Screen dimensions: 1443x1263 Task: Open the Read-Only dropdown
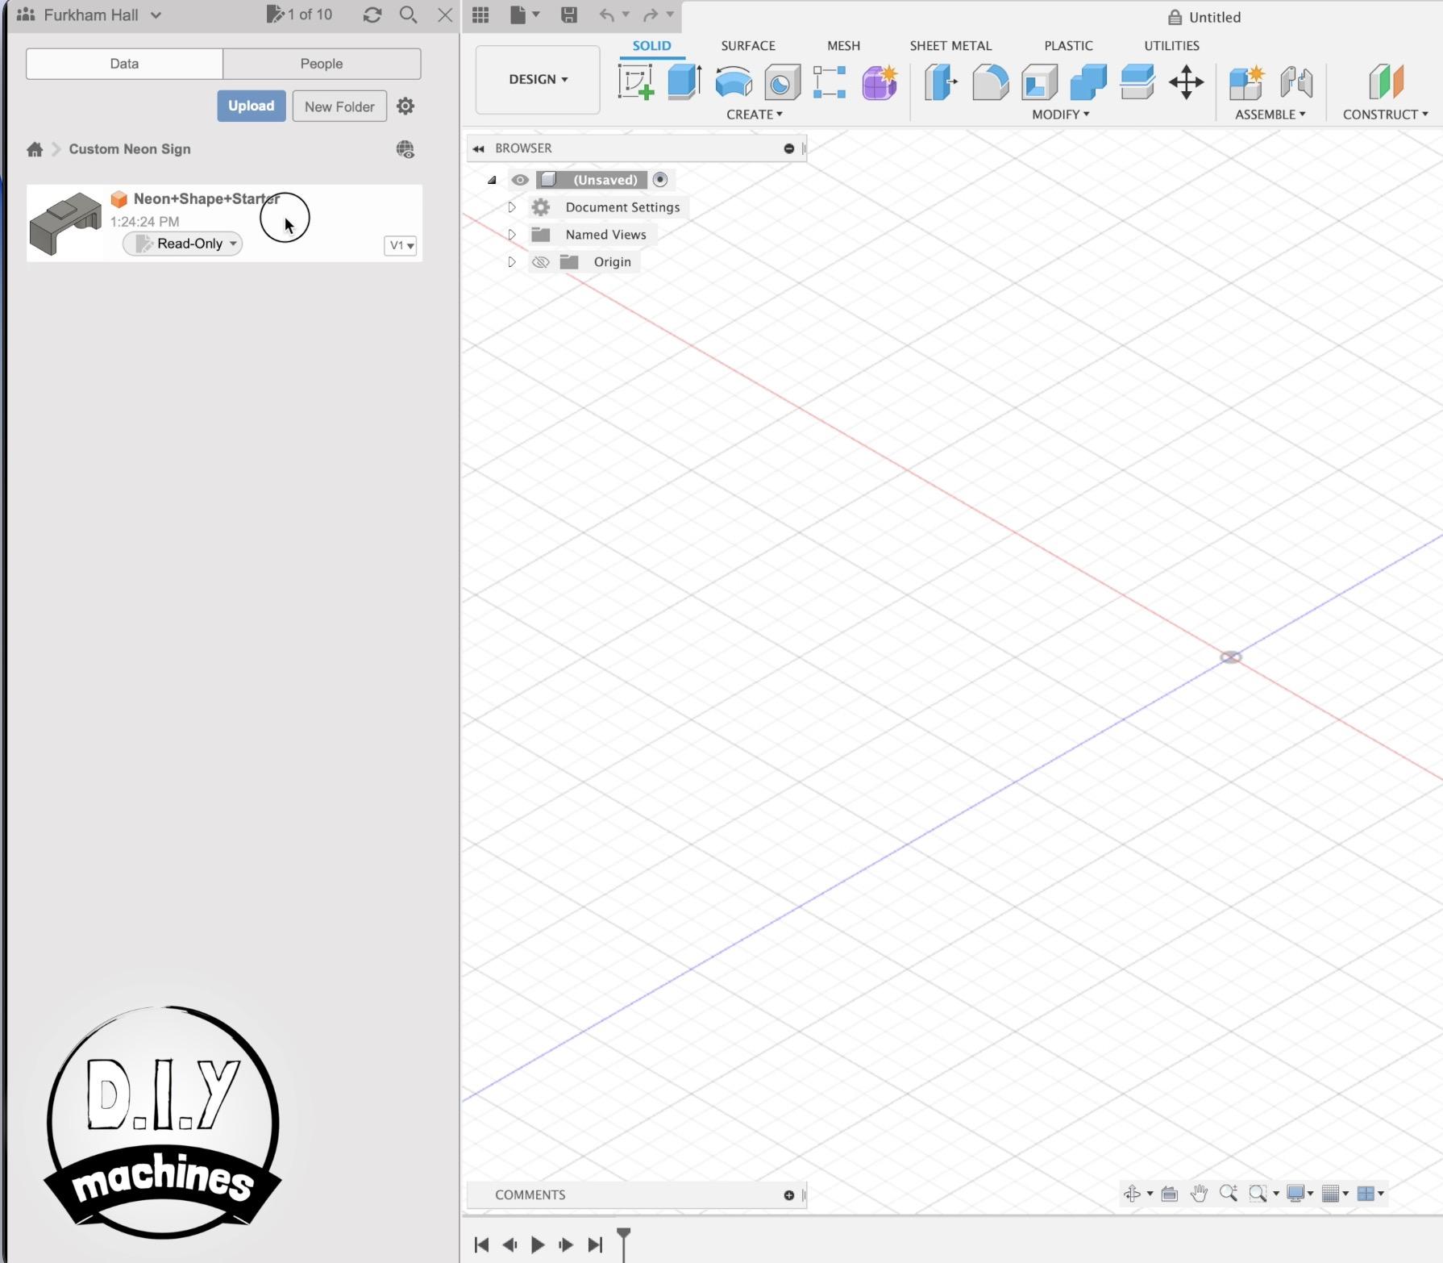[182, 243]
